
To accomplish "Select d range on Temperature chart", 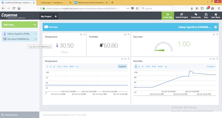I will coord(50,66).
